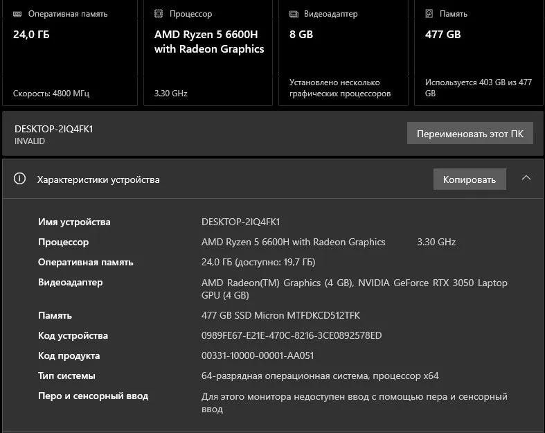
Task: Click the Переименовать этот ПК button
Action: (470, 133)
